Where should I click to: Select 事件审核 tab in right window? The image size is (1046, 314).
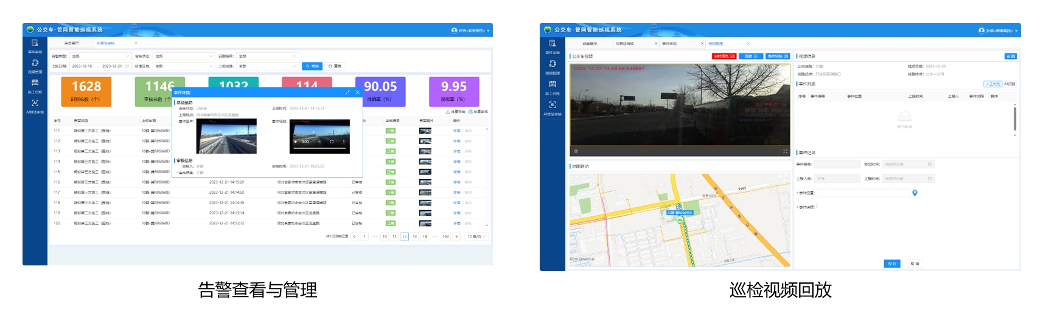click(x=669, y=44)
